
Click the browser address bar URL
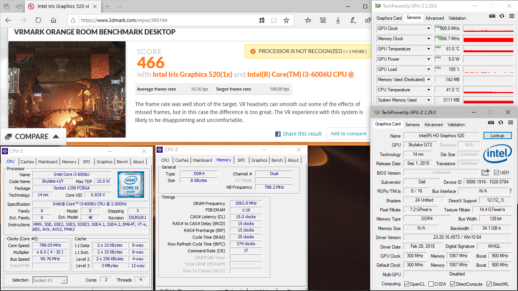tap(124, 20)
